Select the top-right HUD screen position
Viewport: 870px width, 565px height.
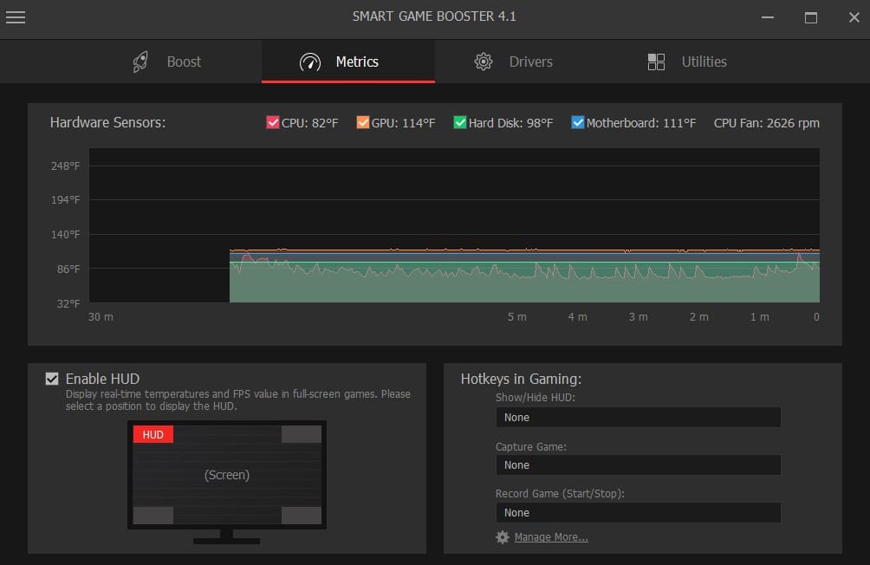coord(302,434)
